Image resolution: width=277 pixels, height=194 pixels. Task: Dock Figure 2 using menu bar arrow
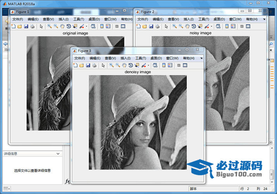point(264,19)
